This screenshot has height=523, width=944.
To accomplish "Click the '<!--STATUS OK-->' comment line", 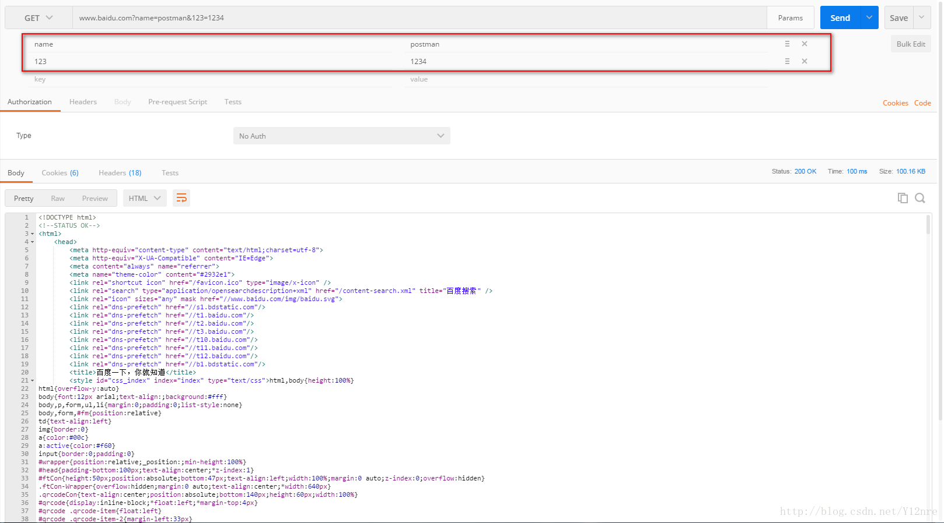I will pyautogui.click(x=69, y=226).
